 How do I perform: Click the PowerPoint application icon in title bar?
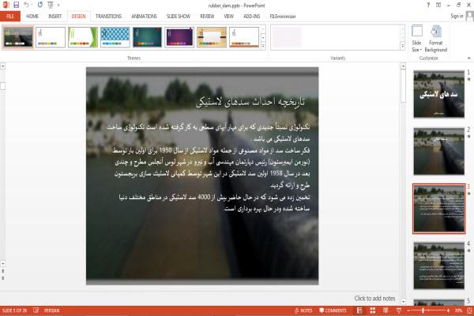point(6,5)
